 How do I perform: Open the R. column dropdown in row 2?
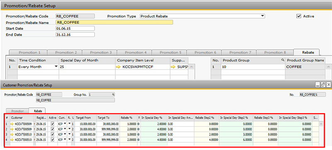click(x=69, y=129)
